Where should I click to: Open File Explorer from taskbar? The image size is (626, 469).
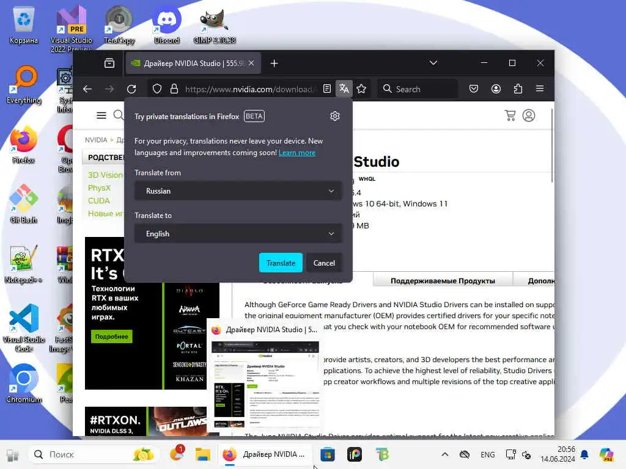click(202, 454)
